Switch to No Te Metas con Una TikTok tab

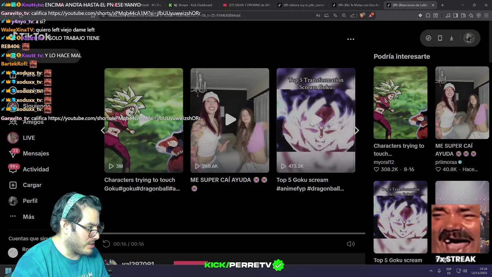click(356, 5)
